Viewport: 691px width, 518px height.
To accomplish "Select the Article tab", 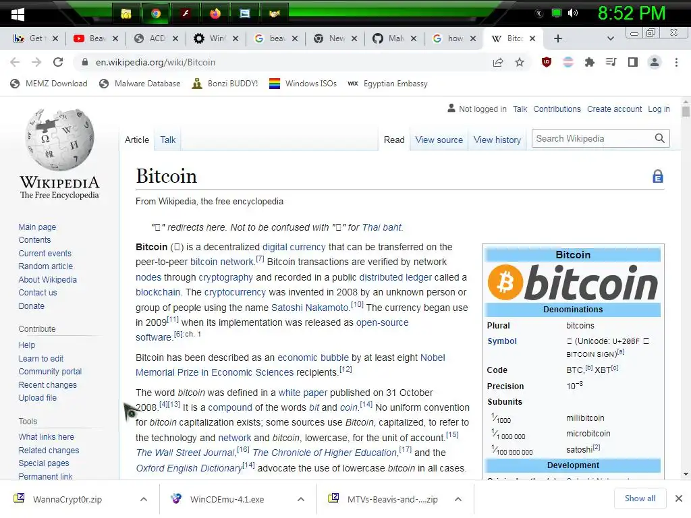I will point(136,140).
